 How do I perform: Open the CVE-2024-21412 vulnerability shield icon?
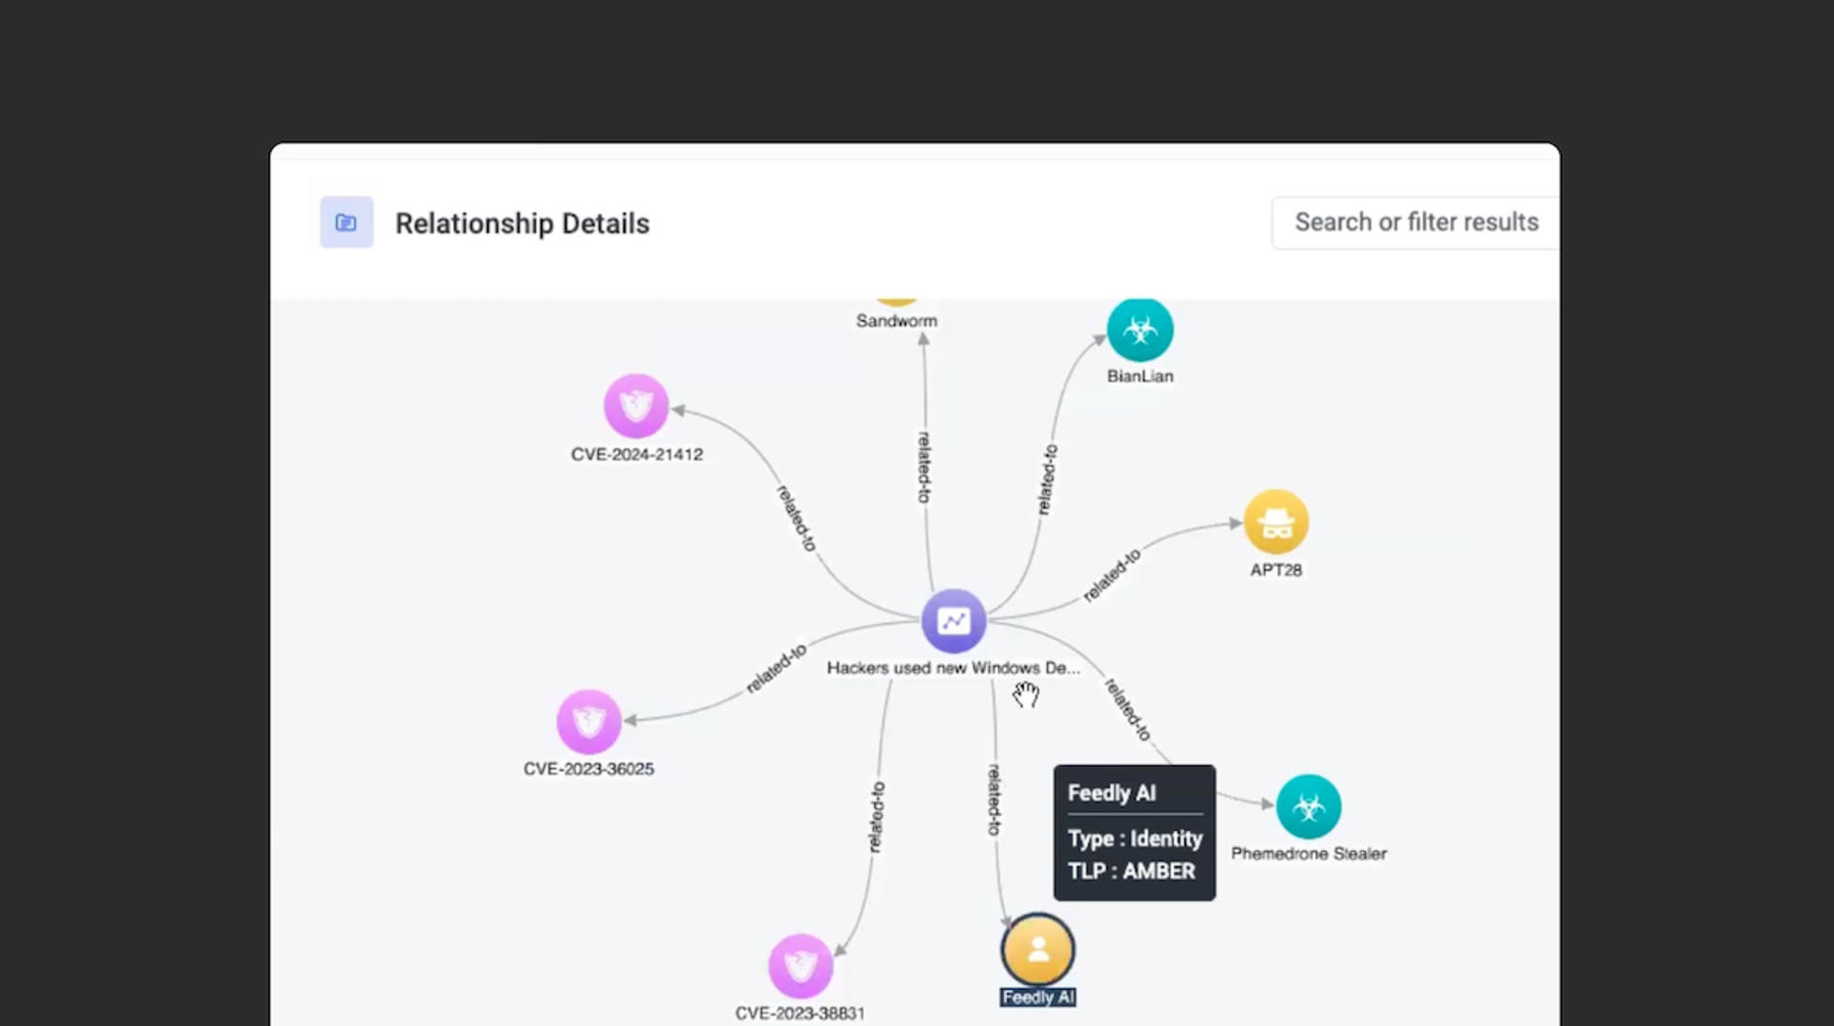636,406
